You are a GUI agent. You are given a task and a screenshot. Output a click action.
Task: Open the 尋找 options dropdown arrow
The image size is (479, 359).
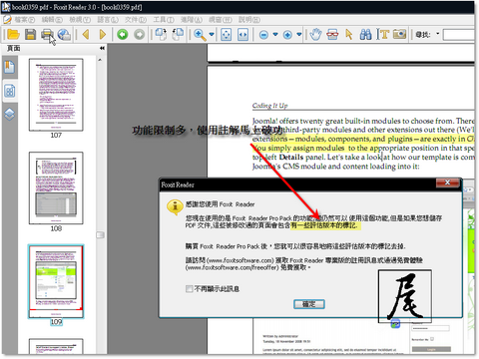point(437,34)
